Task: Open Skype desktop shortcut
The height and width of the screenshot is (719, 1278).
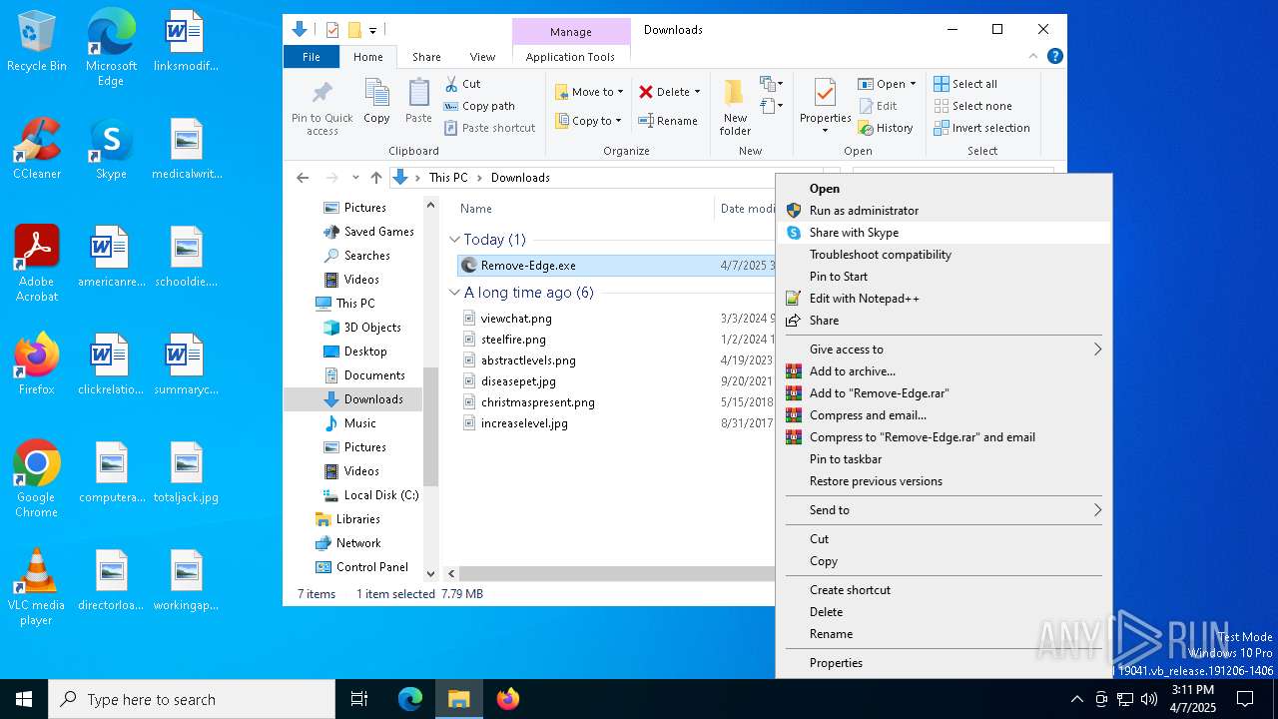Action: 111,149
